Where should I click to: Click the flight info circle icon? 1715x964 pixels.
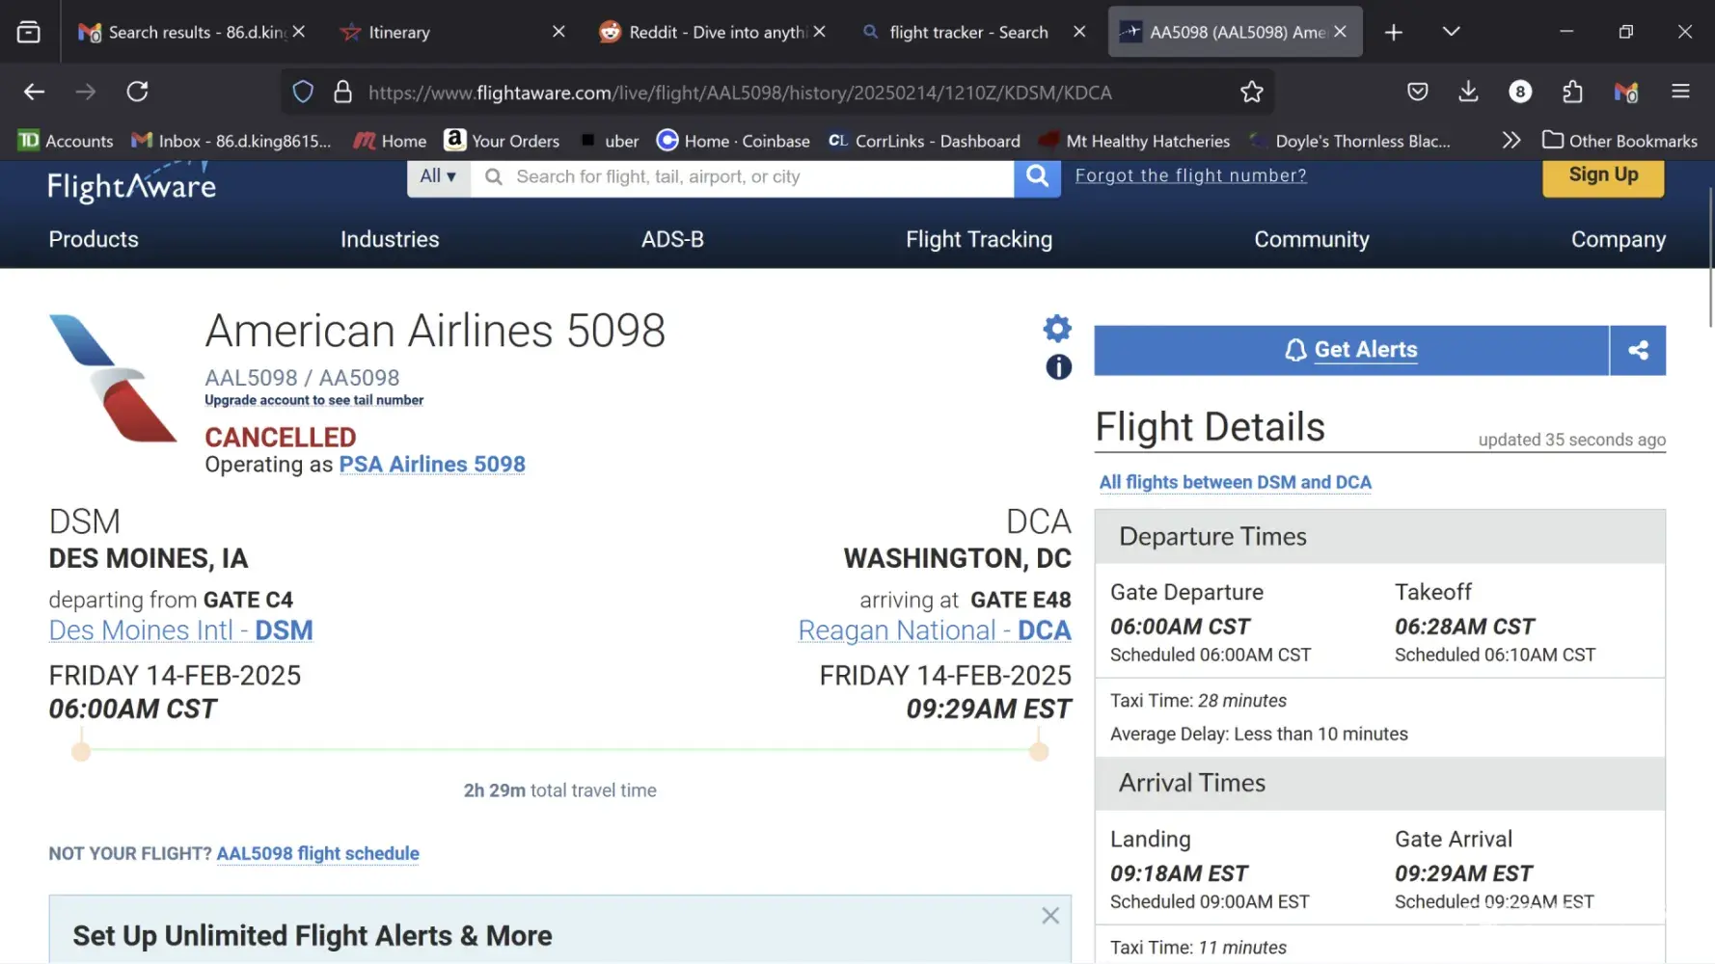1058,367
